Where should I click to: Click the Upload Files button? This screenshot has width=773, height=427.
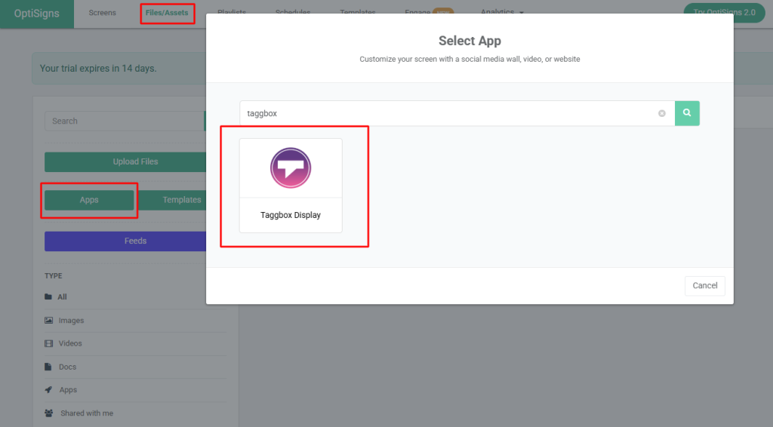(125, 161)
